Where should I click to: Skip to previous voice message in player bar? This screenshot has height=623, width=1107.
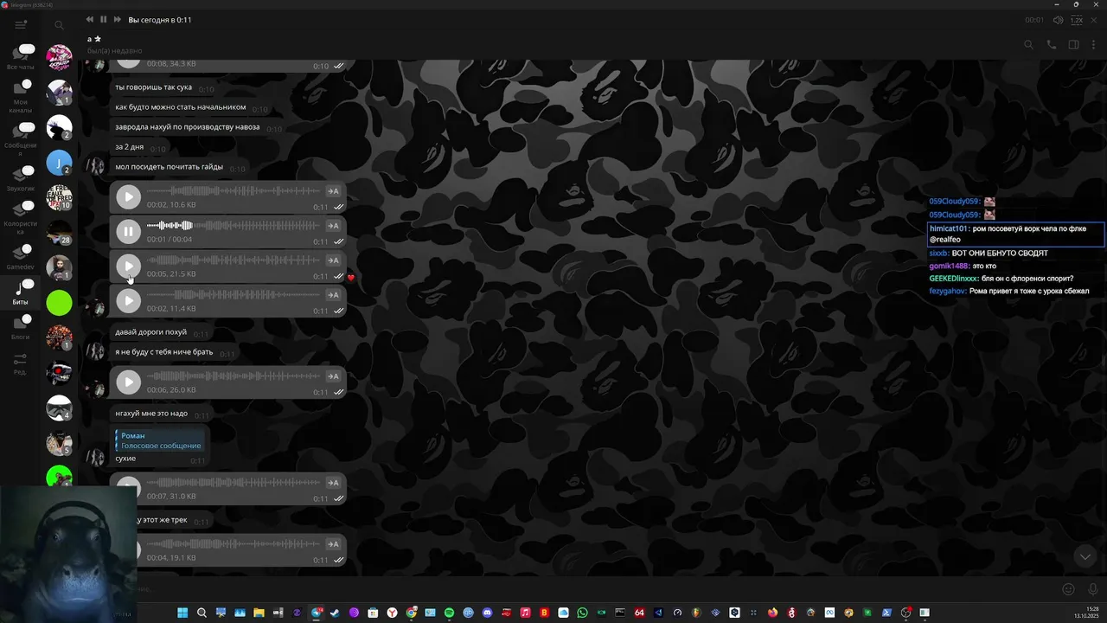tap(90, 19)
